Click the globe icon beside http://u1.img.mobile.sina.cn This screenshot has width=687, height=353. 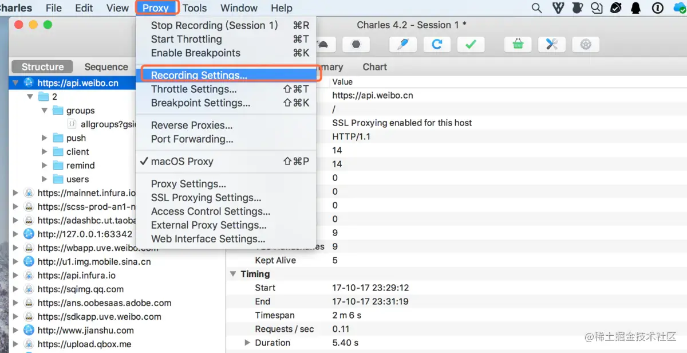(29, 261)
